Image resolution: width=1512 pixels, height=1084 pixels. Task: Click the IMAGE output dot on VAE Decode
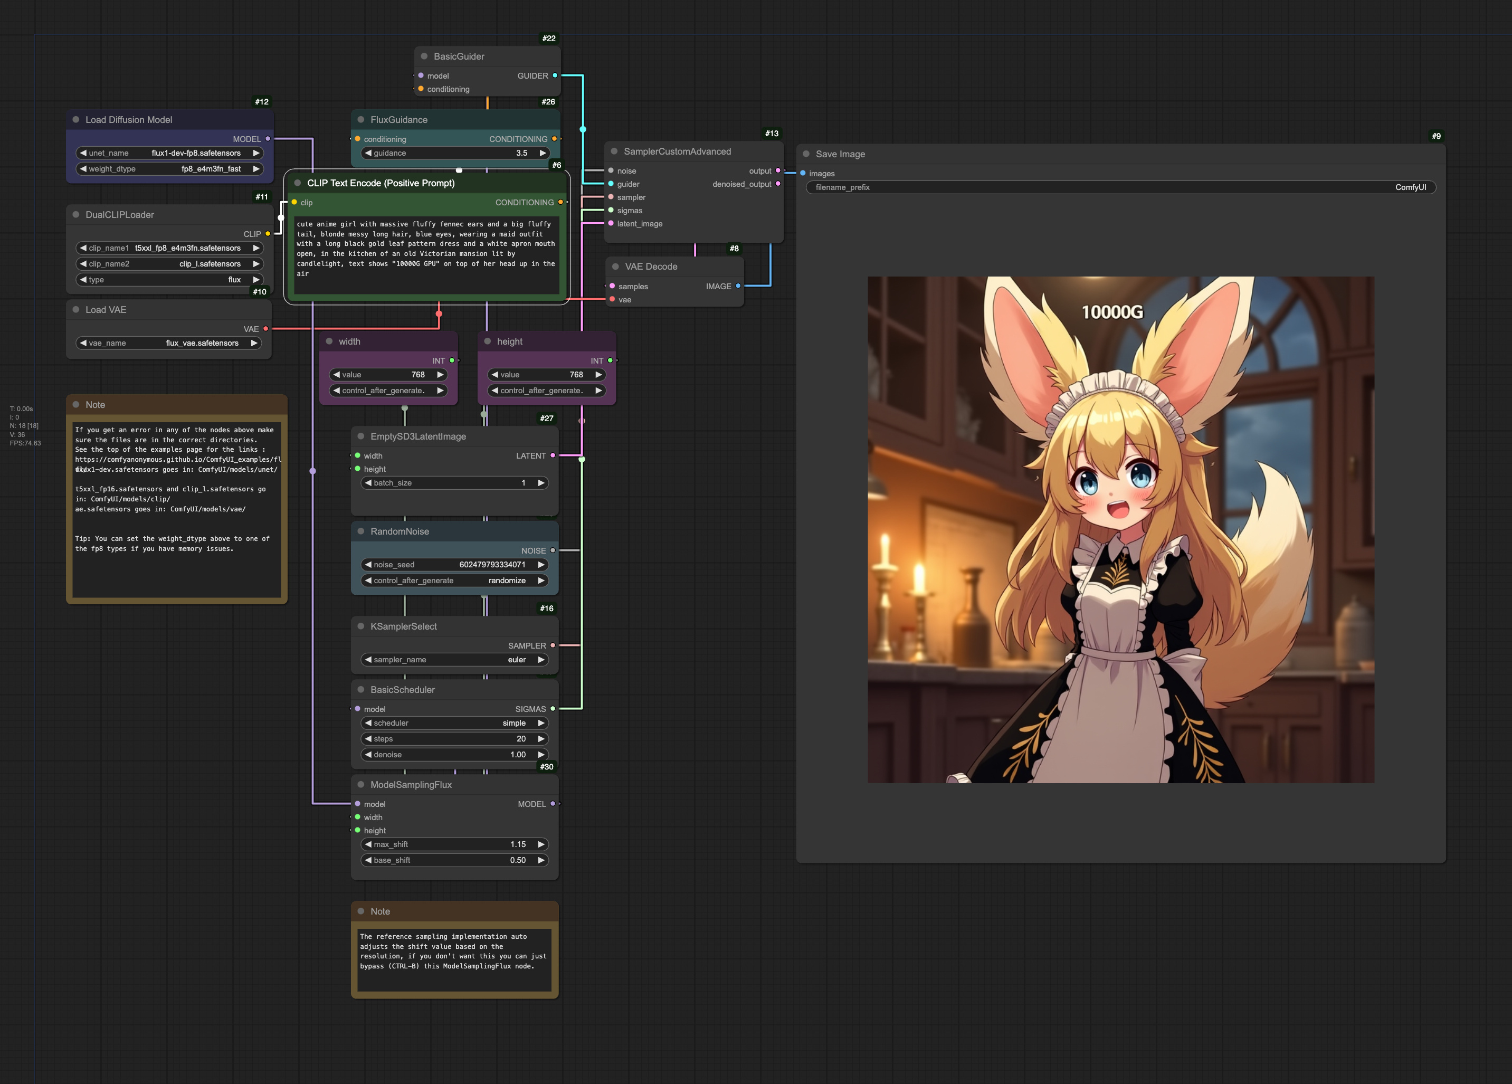[737, 286]
